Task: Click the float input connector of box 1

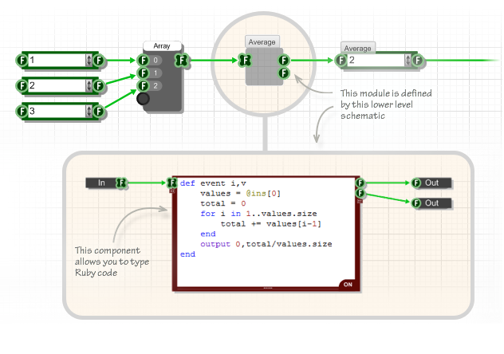Action: point(22,60)
